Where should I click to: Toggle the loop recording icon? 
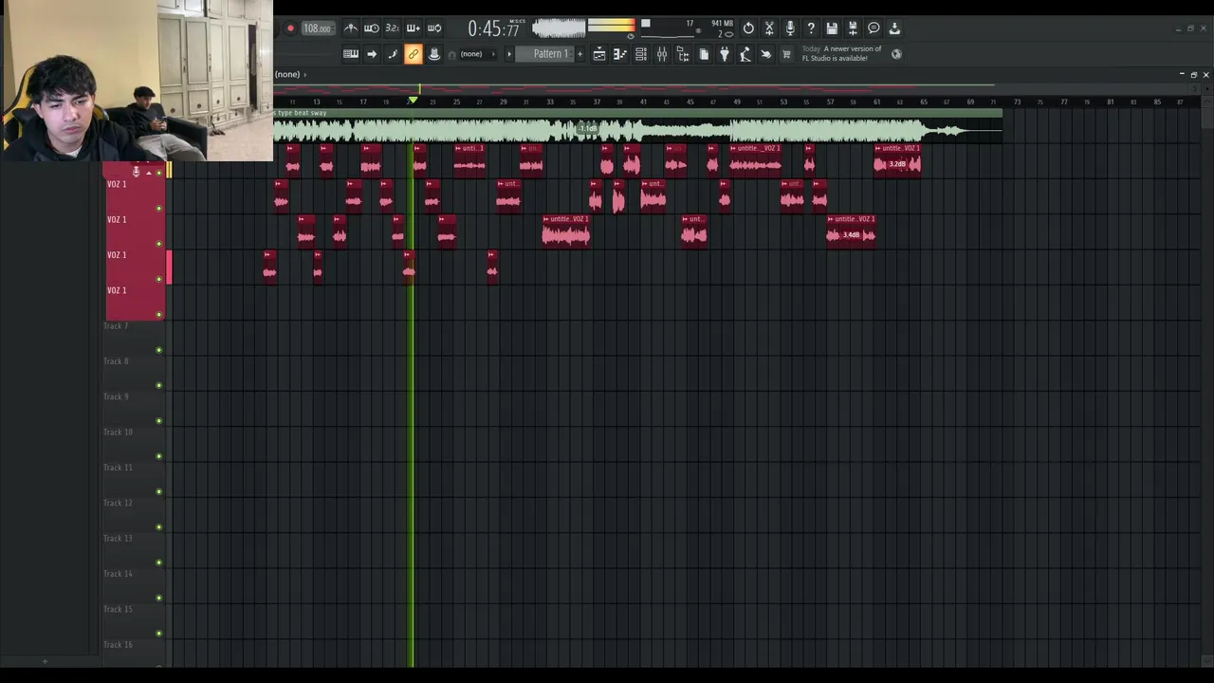click(434, 28)
